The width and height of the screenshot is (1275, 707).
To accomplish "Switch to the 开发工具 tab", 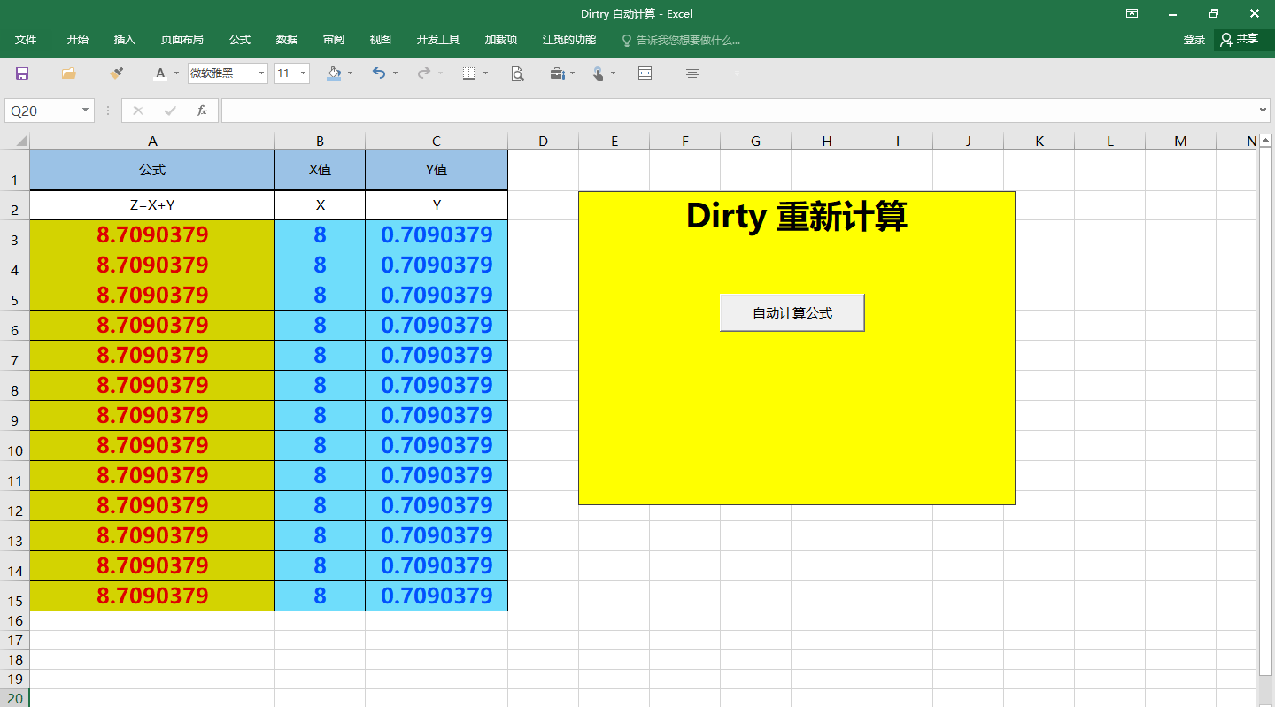I will [x=438, y=40].
